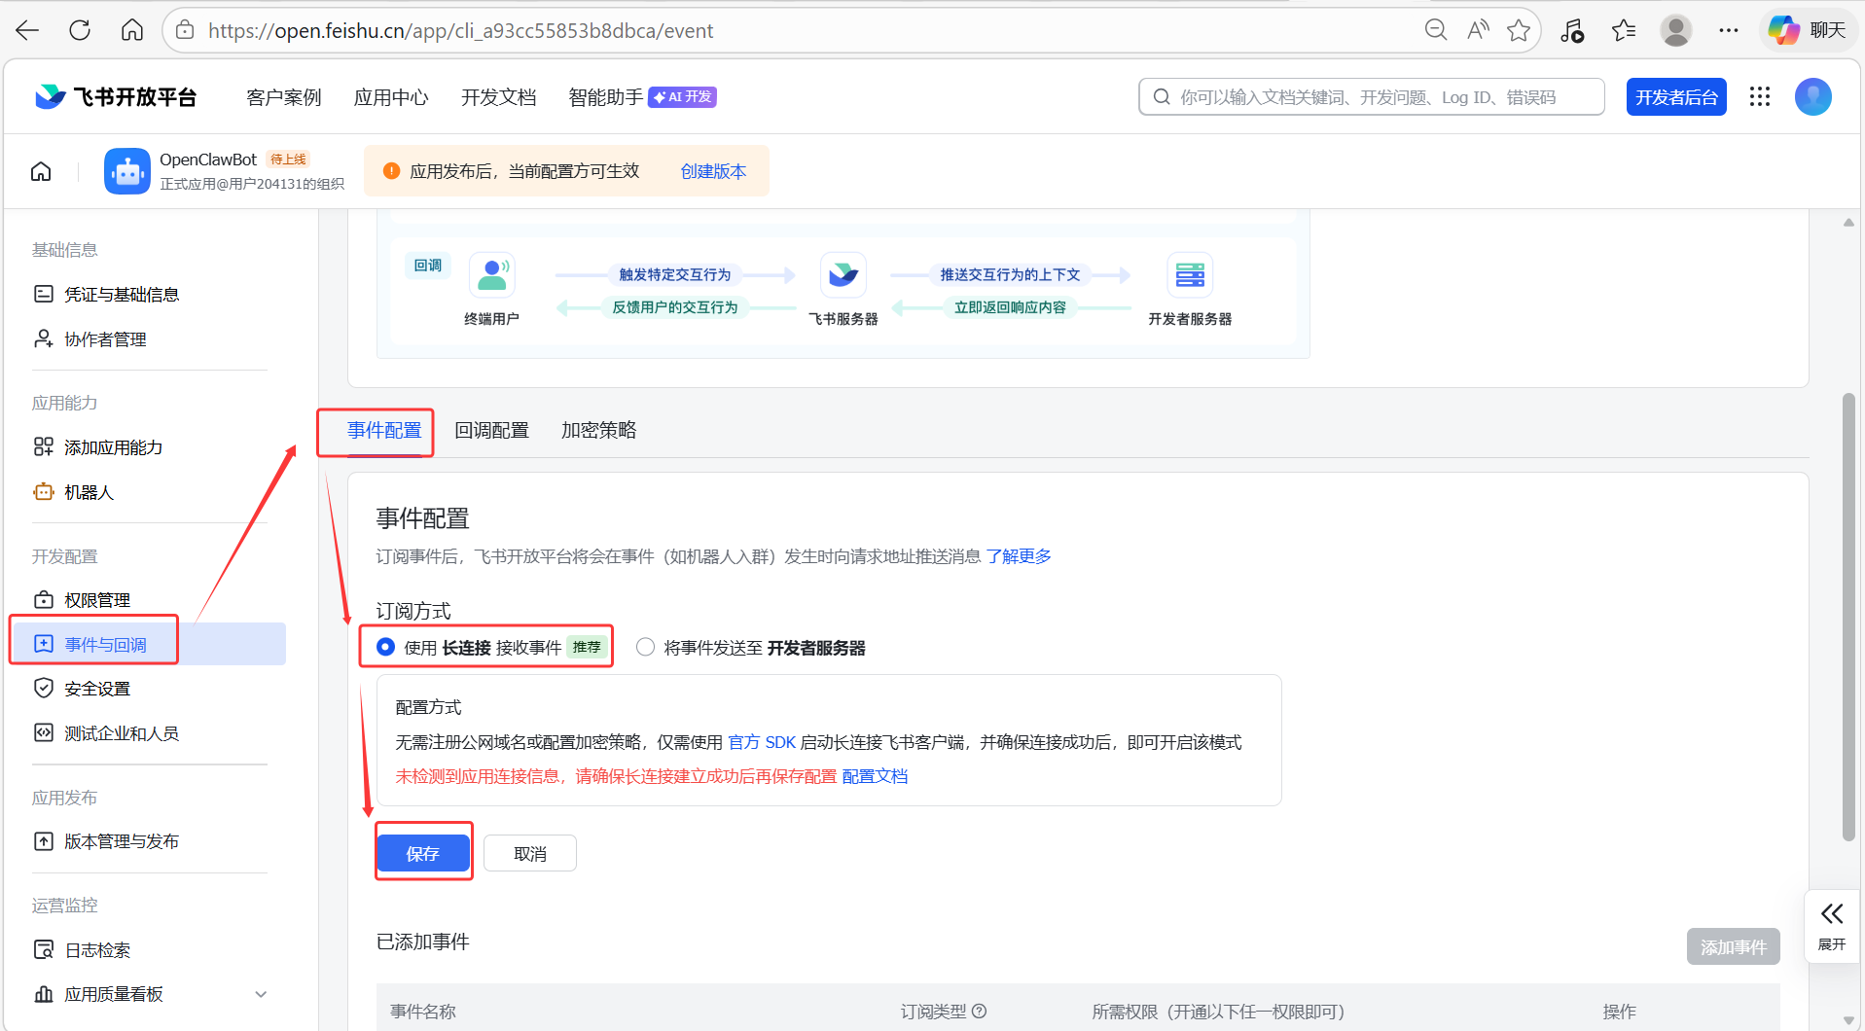Image resolution: width=1865 pixels, height=1031 pixels.
Task: Click the 订阅类型 help question icon
Action: [x=980, y=1012]
